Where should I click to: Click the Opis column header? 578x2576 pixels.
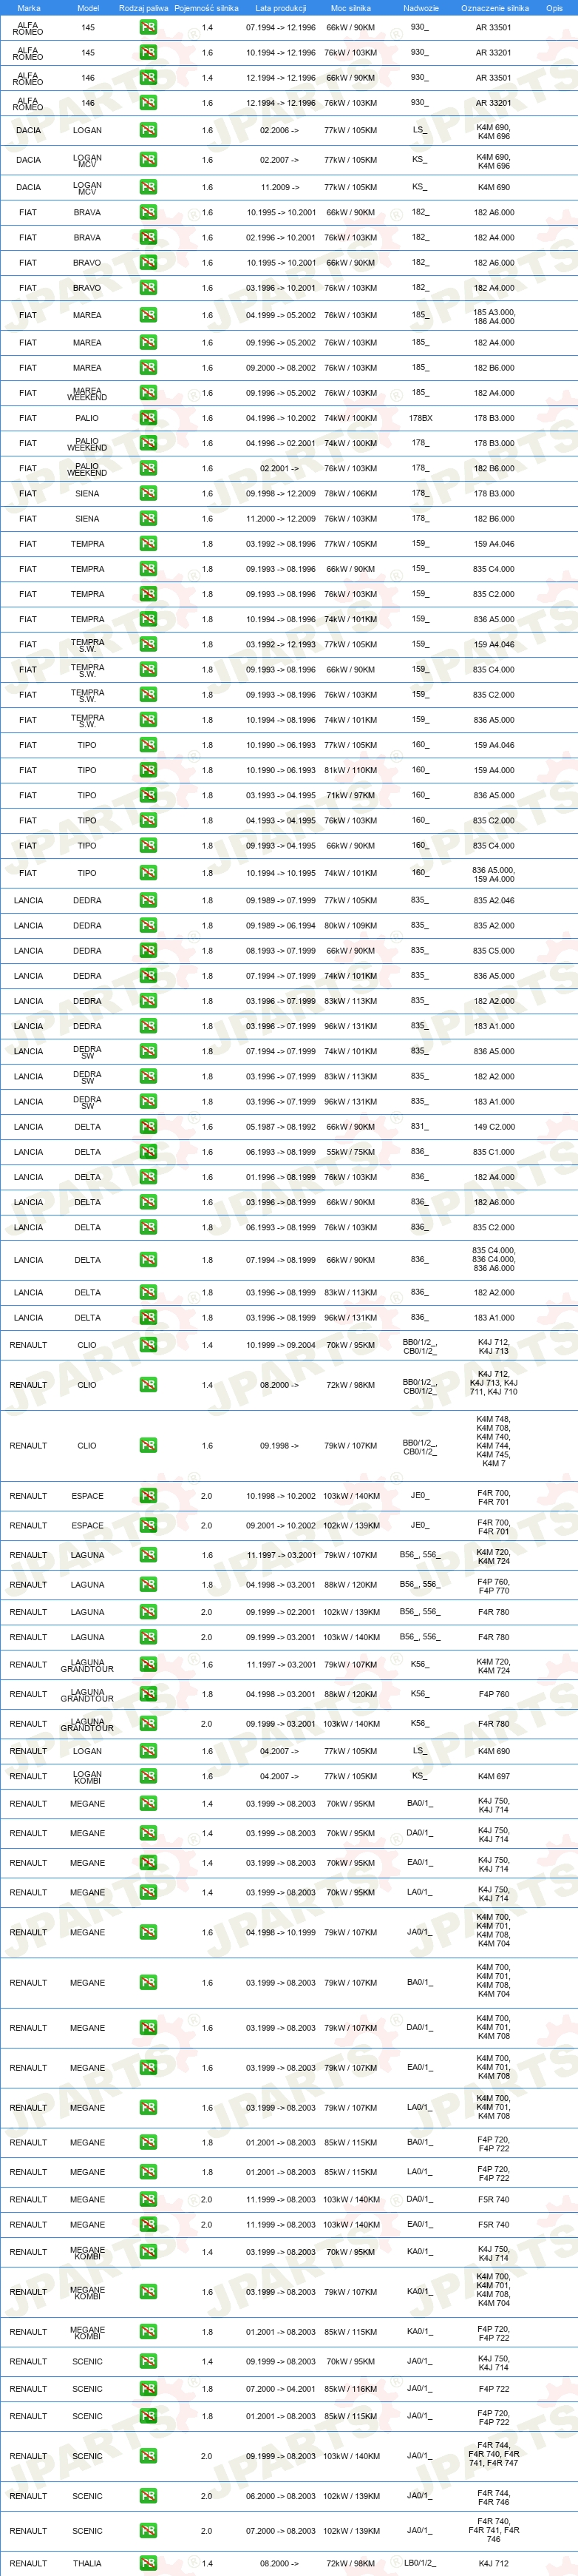point(554,8)
